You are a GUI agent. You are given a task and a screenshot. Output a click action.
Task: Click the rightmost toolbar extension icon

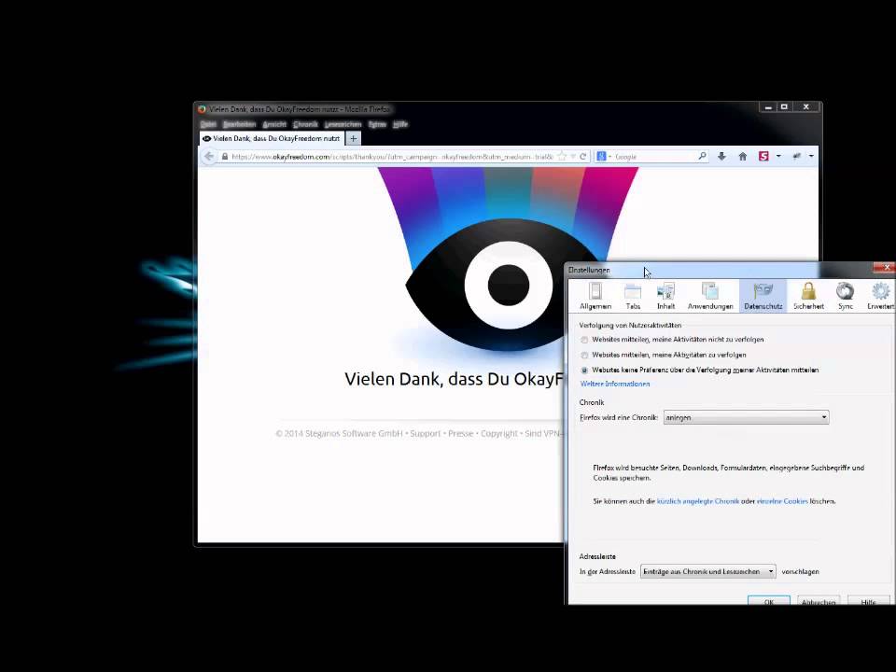click(796, 156)
